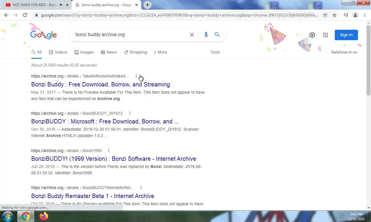371x222 pixels.
Task: Open the Google apps grid
Action: pyautogui.click(x=325, y=35)
